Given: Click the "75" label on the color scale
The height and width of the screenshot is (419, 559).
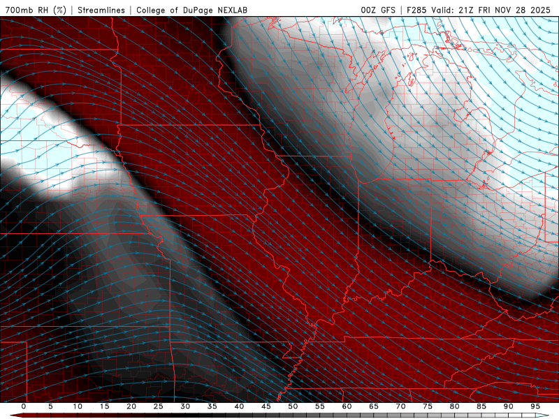Looking at the screenshot, I should tap(428, 406).
